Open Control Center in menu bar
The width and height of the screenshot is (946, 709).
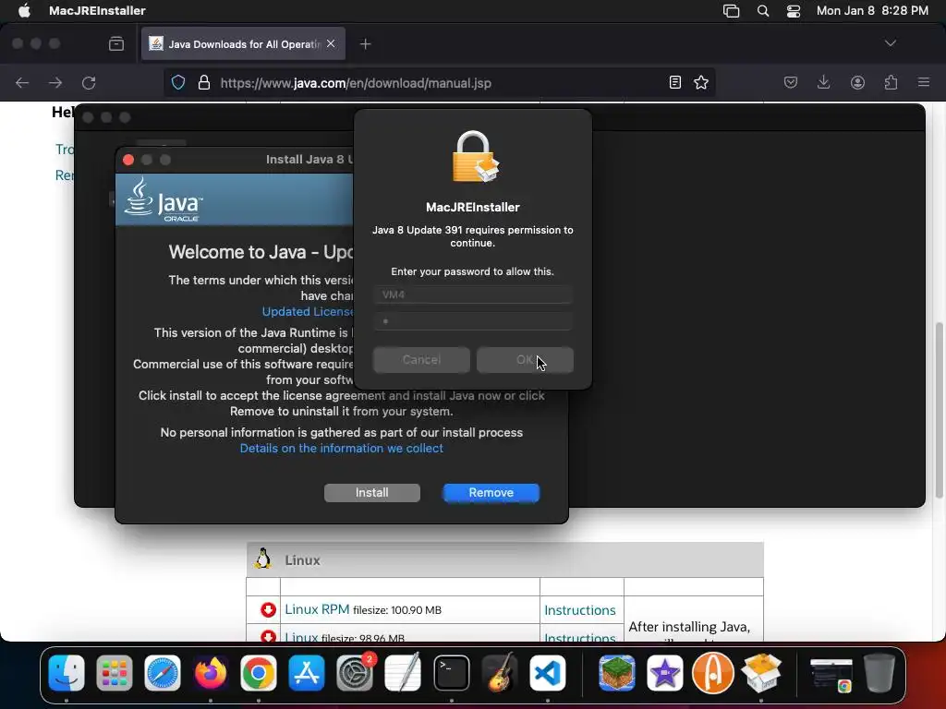(794, 11)
